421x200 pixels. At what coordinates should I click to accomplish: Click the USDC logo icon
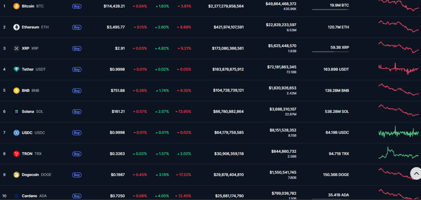tap(16, 132)
